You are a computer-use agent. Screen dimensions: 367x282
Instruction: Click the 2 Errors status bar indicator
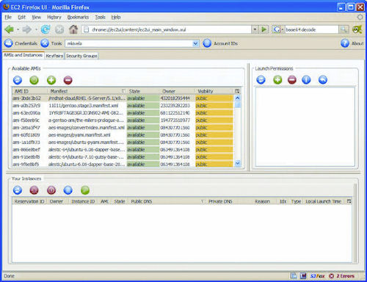(342, 276)
